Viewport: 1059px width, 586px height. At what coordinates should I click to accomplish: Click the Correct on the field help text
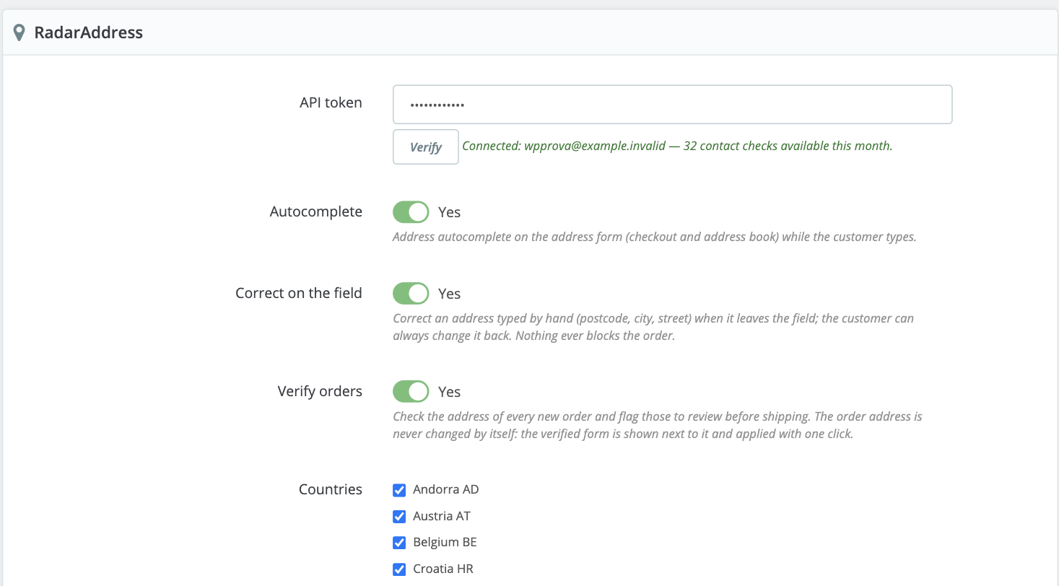point(653,327)
